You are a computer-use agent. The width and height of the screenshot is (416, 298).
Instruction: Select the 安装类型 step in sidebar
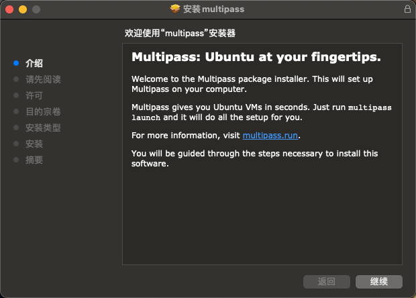tap(43, 128)
